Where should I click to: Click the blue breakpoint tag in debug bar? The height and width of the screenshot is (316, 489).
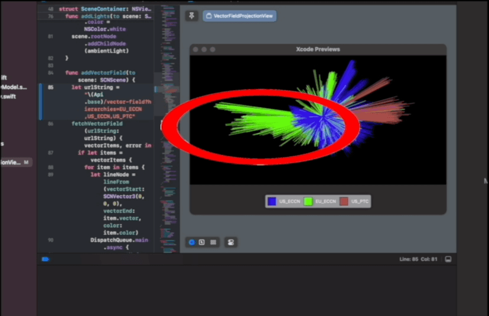[45, 259]
